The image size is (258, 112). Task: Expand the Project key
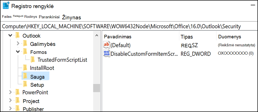click(10, 100)
